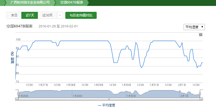Grab the right navigator range handle

tap(200, 94)
